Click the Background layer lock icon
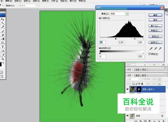168x122 pixels. pos(162,116)
